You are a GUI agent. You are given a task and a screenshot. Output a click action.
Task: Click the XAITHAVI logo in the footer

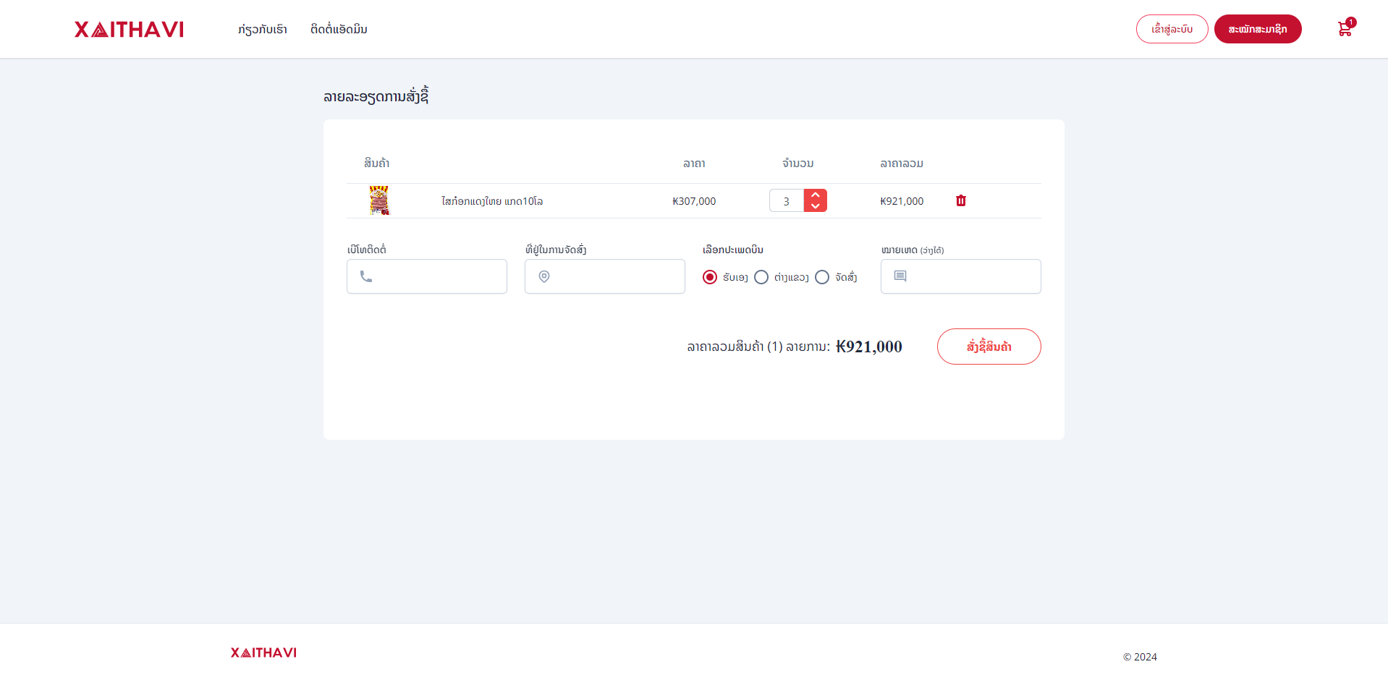click(263, 653)
